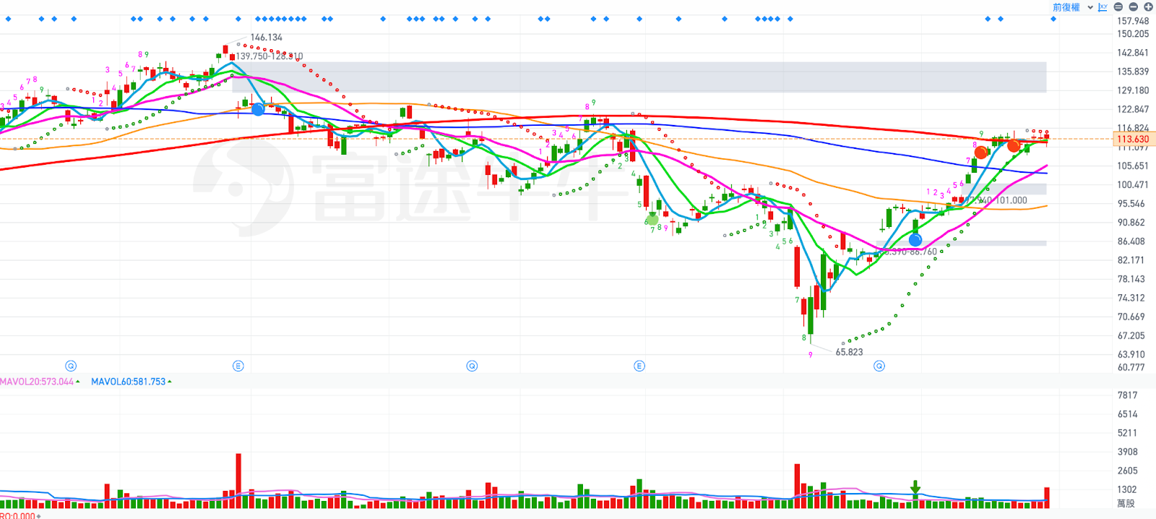1156x519 pixels.
Task: Click the 105.651 price axis value
Action: tap(1133, 166)
